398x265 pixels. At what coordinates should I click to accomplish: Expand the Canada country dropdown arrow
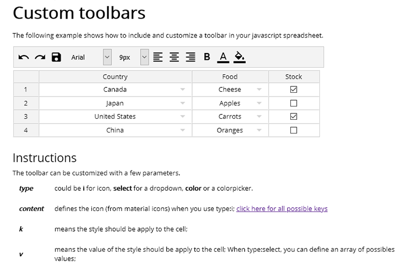(183, 90)
